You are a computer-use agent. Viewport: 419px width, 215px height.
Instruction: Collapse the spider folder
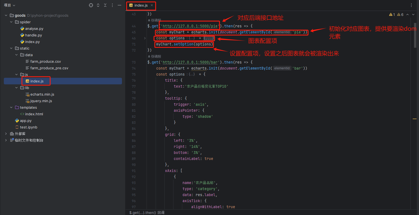point(11,22)
